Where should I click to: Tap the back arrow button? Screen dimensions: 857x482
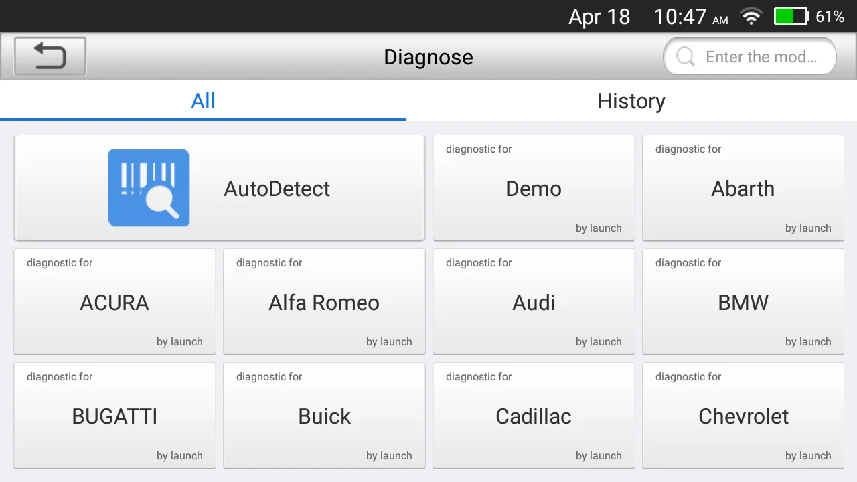pyautogui.click(x=50, y=56)
